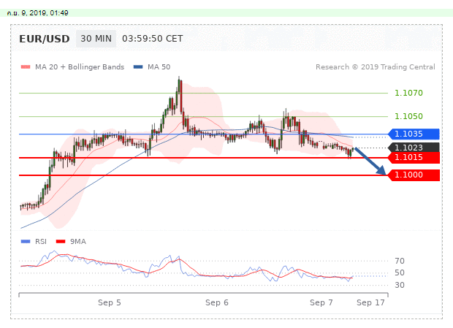Select the Sep 6 date on the axis
The width and height of the screenshot is (453, 328).
click(217, 302)
